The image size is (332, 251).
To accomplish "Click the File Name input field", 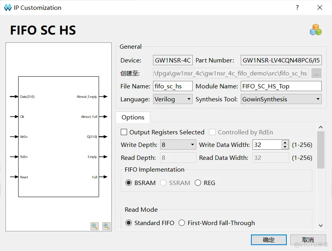I will coord(173,86).
